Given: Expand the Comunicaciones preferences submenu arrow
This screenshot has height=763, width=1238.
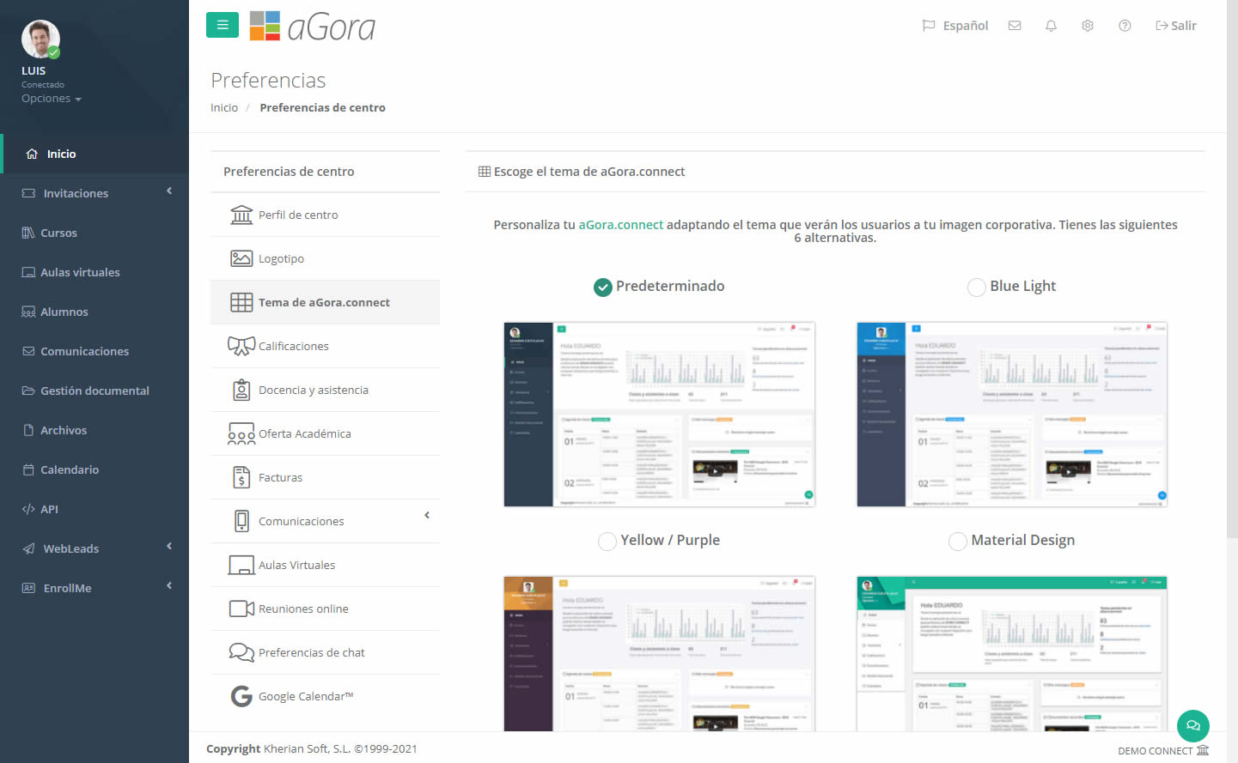Looking at the screenshot, I should pyautogui.click(x=427, y=515).
